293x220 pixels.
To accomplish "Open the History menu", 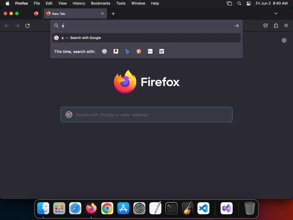I will coord(79,3).
